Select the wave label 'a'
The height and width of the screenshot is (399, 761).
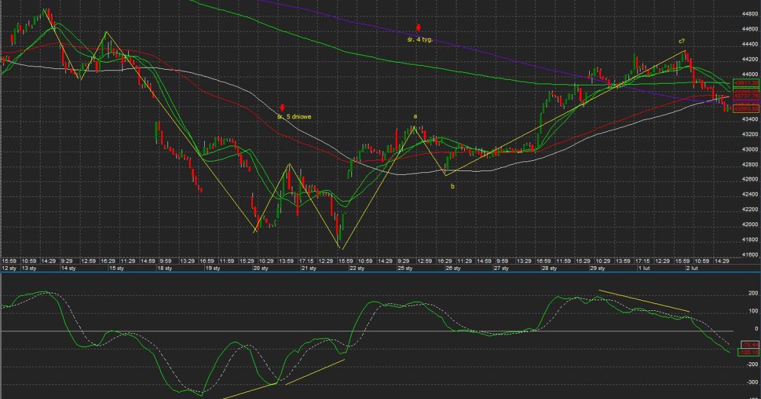[415, 117]
